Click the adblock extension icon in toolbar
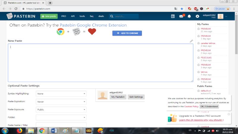Viewport: 238px width, 134px height. pyautogui.click(x=195, y=9)
